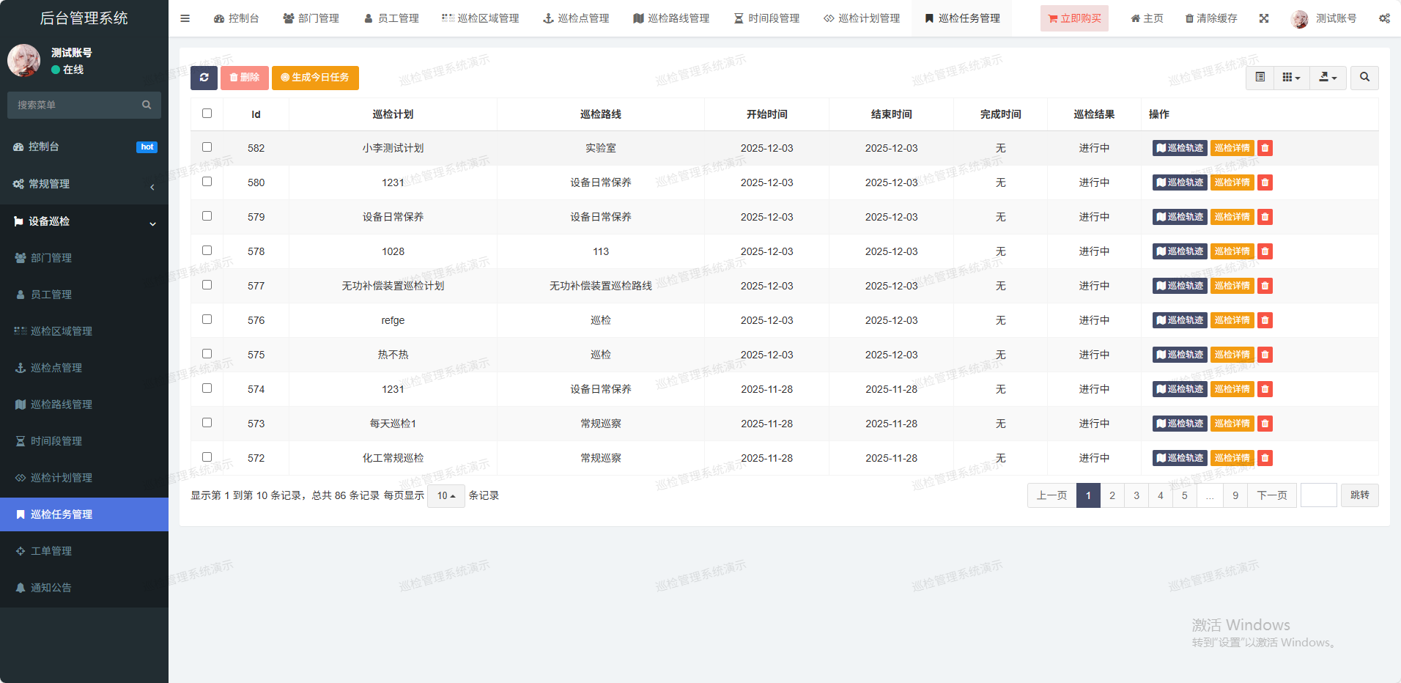
Task: Check the select-all checkbox in the table header
Action: tap(207, 114)
